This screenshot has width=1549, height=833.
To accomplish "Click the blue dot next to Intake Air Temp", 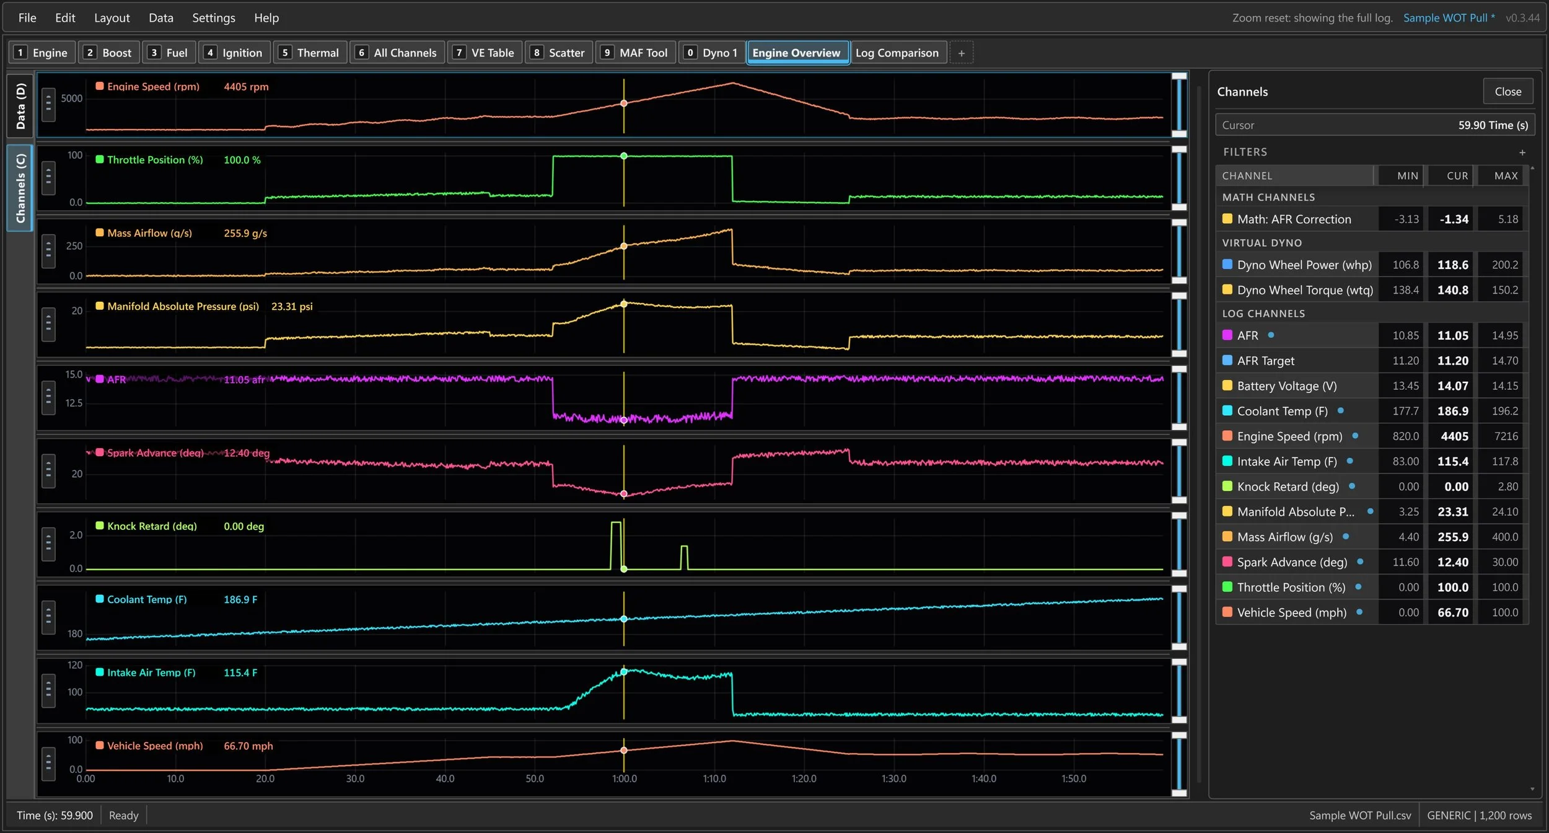I will (1349, 461).
